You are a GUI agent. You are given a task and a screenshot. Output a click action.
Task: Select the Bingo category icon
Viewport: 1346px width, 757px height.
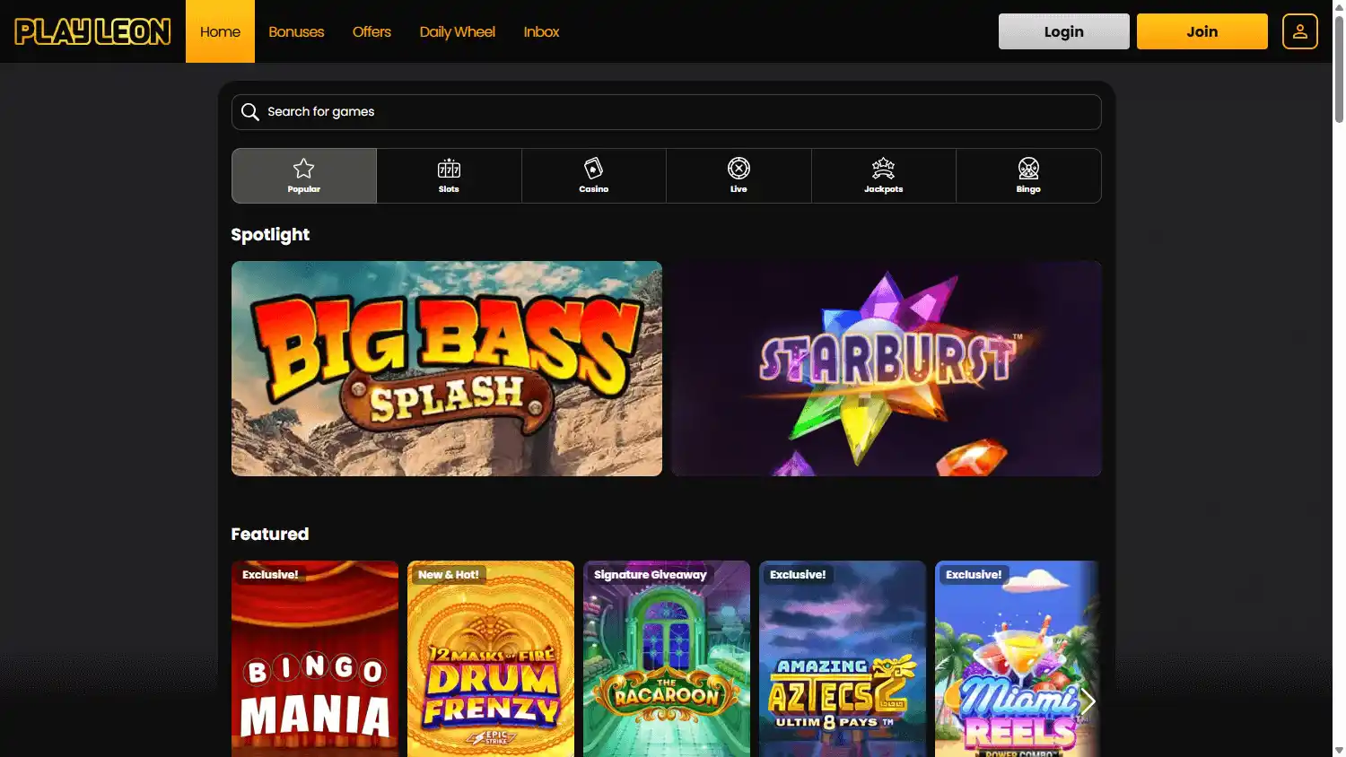1028,176
